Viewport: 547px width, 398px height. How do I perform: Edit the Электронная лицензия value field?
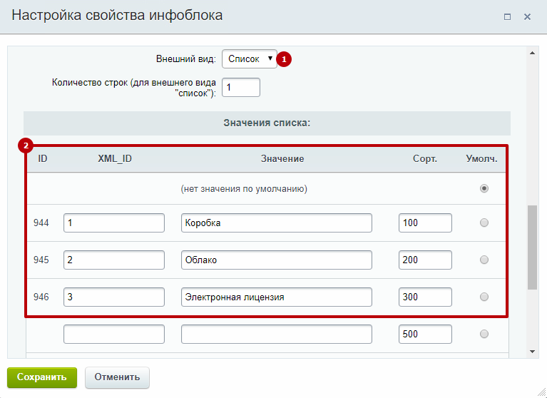tap(277, 297)
